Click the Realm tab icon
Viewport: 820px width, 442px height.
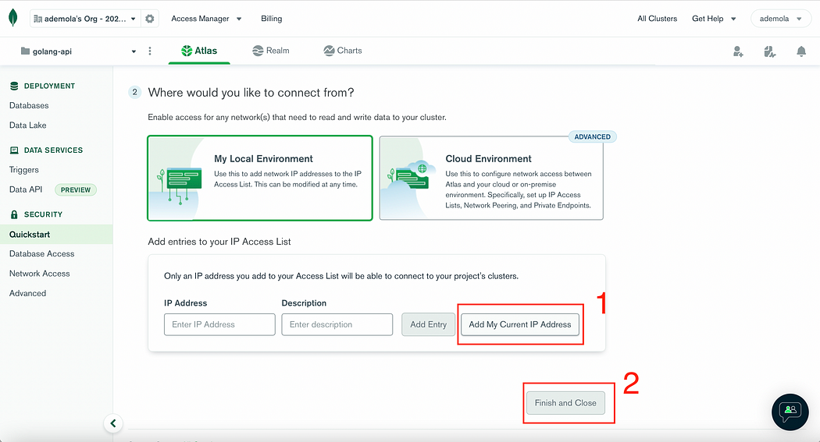click(x=258, y=51)
